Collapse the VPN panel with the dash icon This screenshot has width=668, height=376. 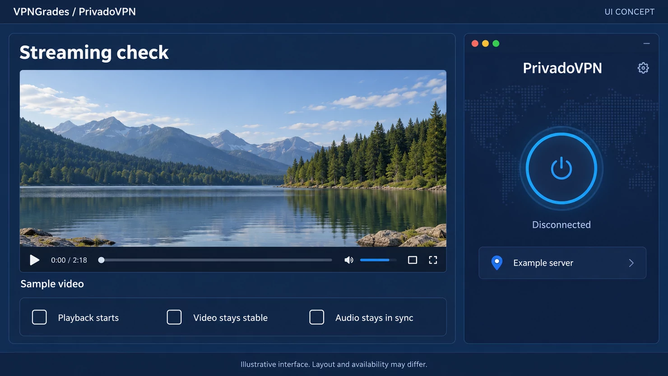click(647, 43)
